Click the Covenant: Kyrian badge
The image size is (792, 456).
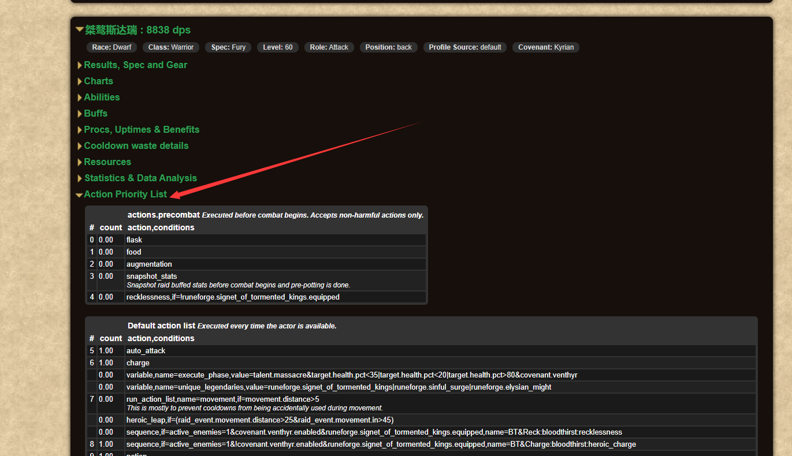click(545, 47)
